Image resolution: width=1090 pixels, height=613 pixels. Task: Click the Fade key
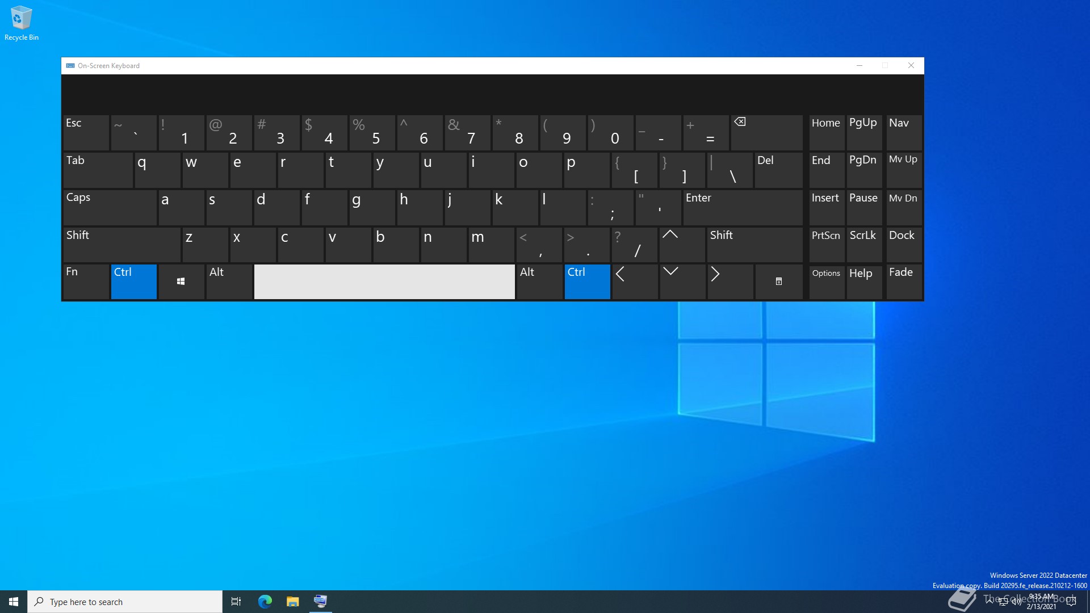coord(903,282)
